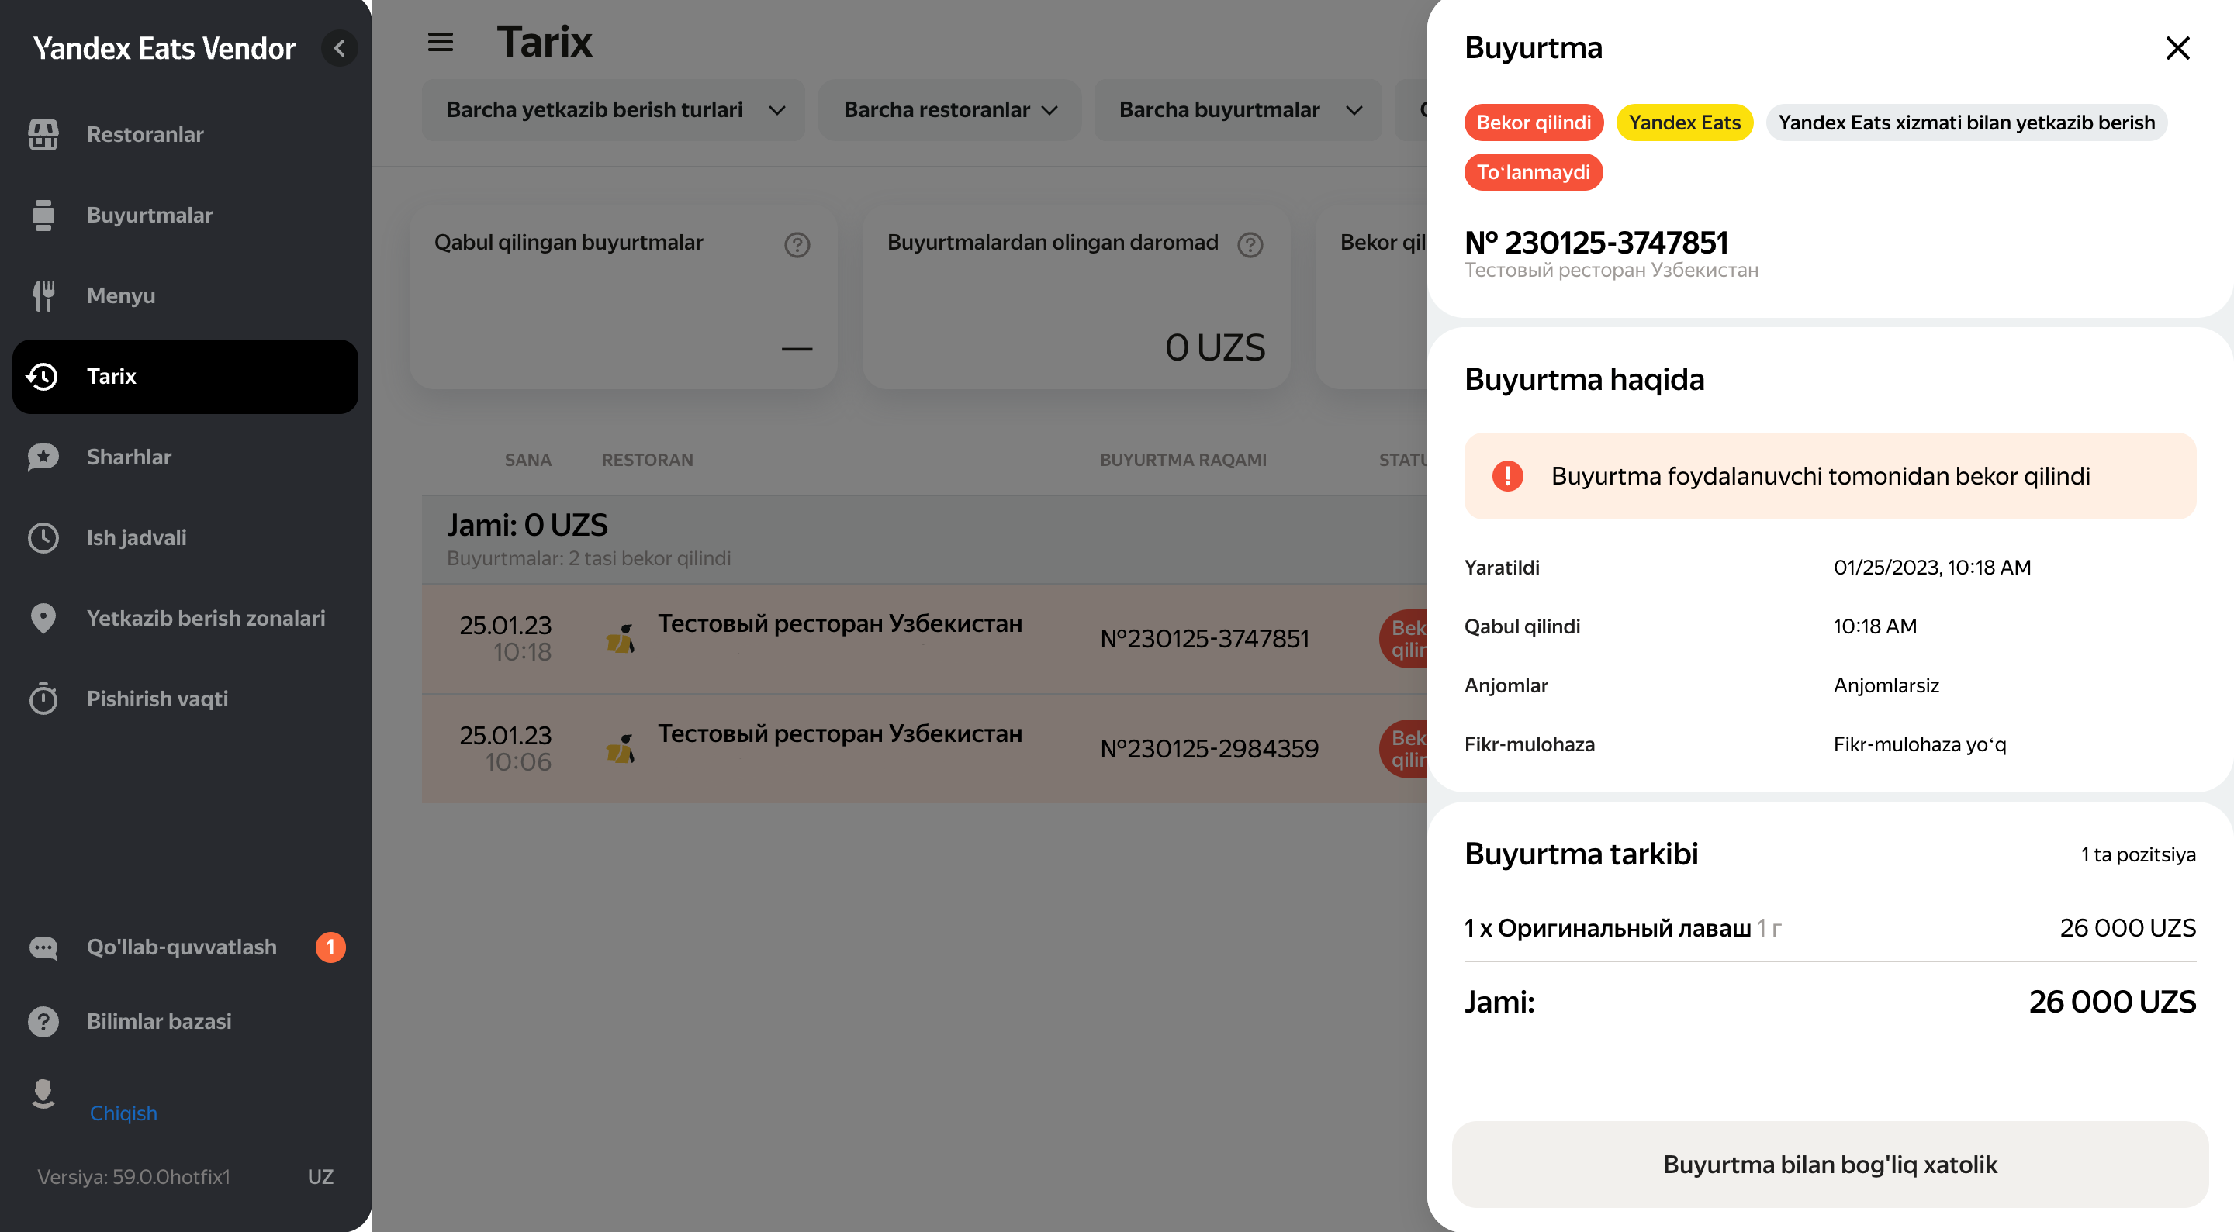This screenshot has height=1232, width=2234.
Task: Select the Tarix menu item
Action: point(185,376)
